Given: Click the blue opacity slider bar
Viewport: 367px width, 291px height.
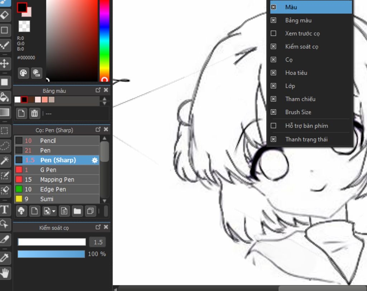Looking at the screenshot, I should [x=51, y=254].
